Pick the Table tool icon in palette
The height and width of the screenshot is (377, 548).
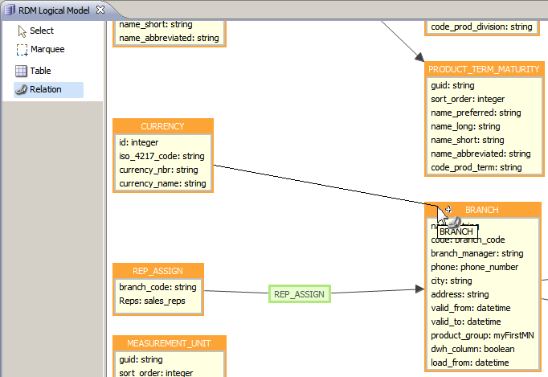22,71
